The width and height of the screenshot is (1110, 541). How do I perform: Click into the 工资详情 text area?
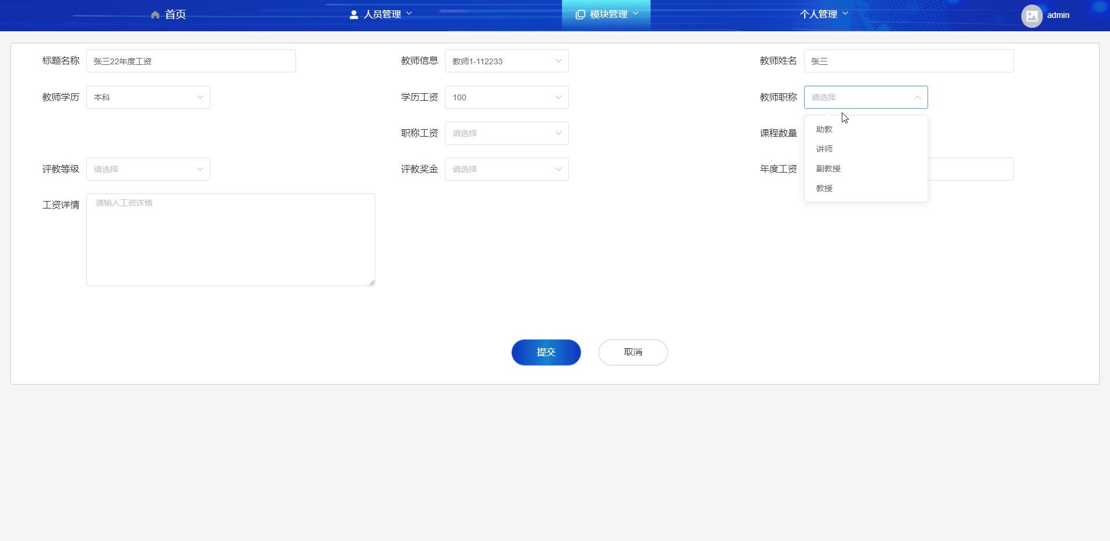click(x=231, y=240)
